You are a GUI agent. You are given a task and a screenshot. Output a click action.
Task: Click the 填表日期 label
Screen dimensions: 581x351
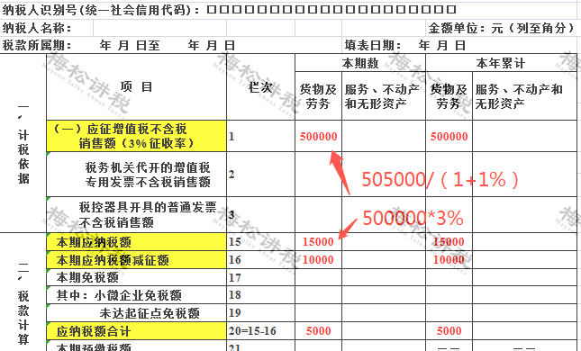click(x=372, y=45)
